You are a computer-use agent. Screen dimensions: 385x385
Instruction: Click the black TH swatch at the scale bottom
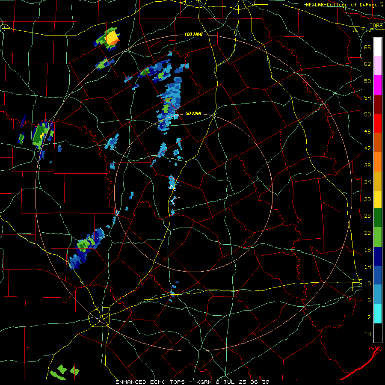(x=378, y=333)
